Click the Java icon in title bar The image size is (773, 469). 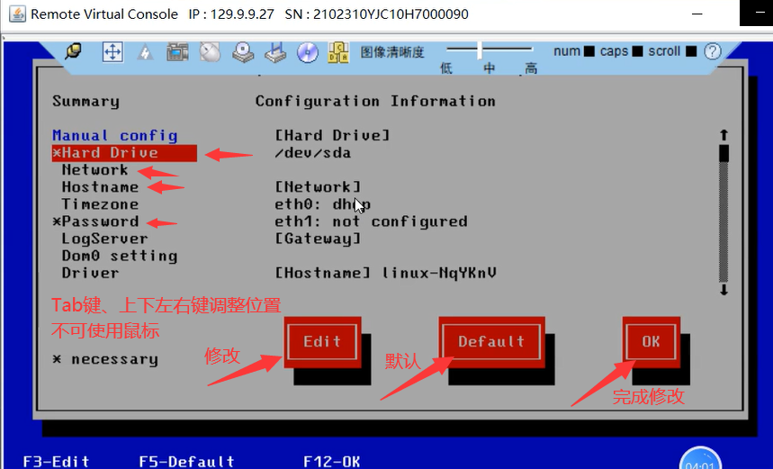click(x=17, y=14)
